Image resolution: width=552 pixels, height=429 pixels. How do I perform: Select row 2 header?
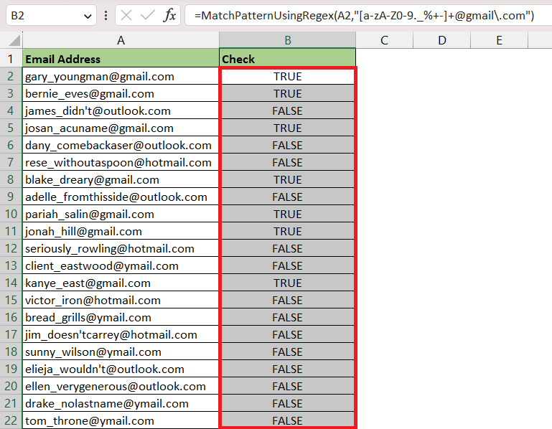coord(11,76)
